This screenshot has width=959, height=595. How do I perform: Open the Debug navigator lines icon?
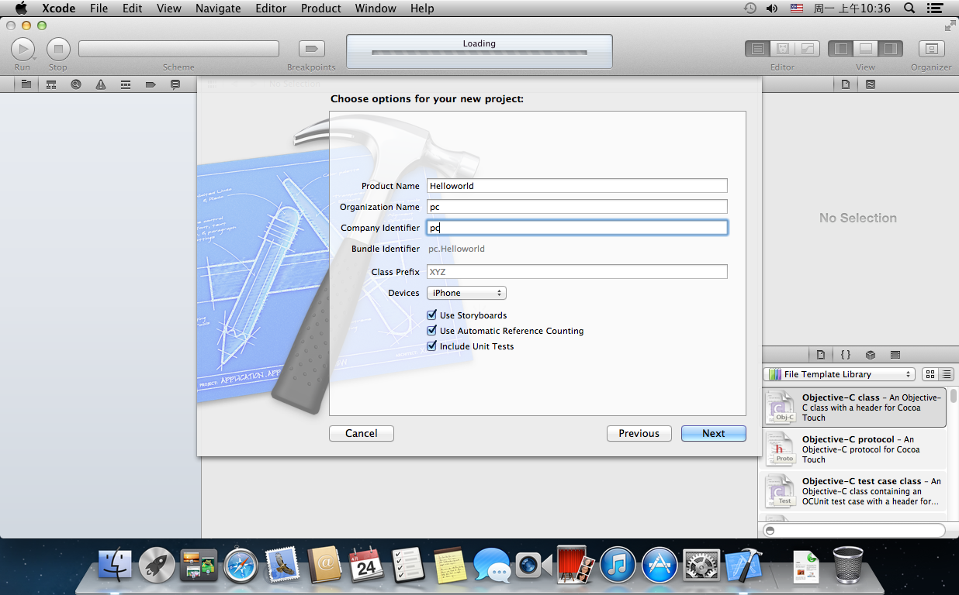126,84
